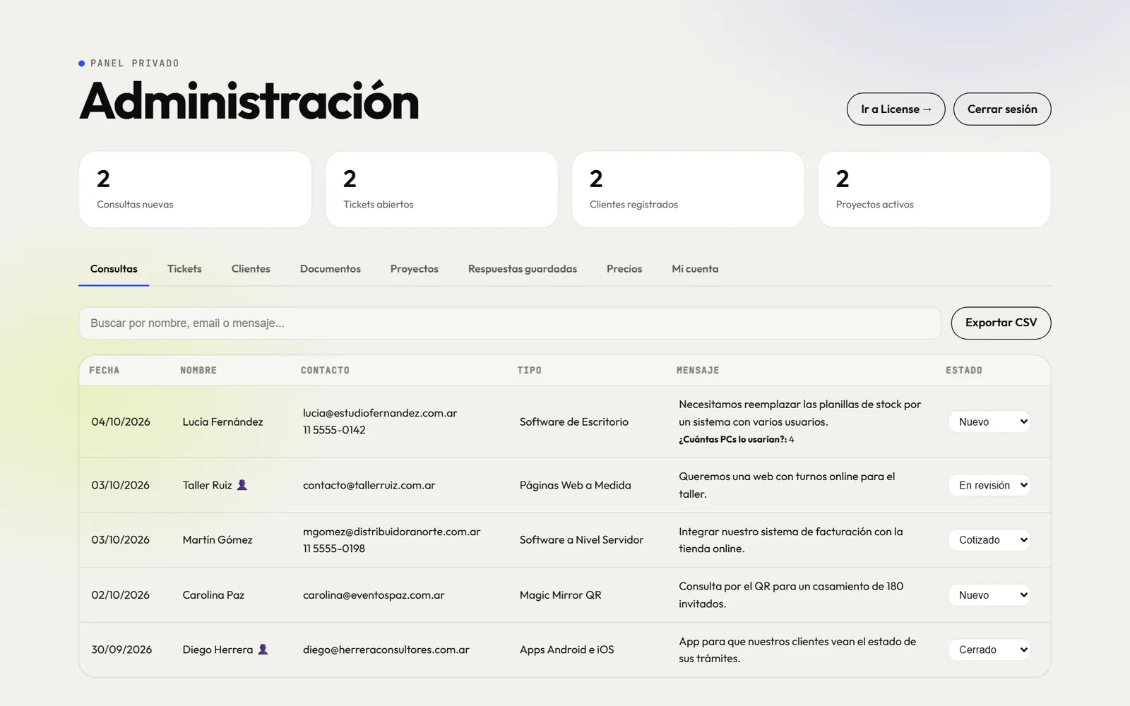The width and height of the screenshot is (1130, 706).
Task: Click the name 'Martín Gómez'
Action: tap(218, 540)
